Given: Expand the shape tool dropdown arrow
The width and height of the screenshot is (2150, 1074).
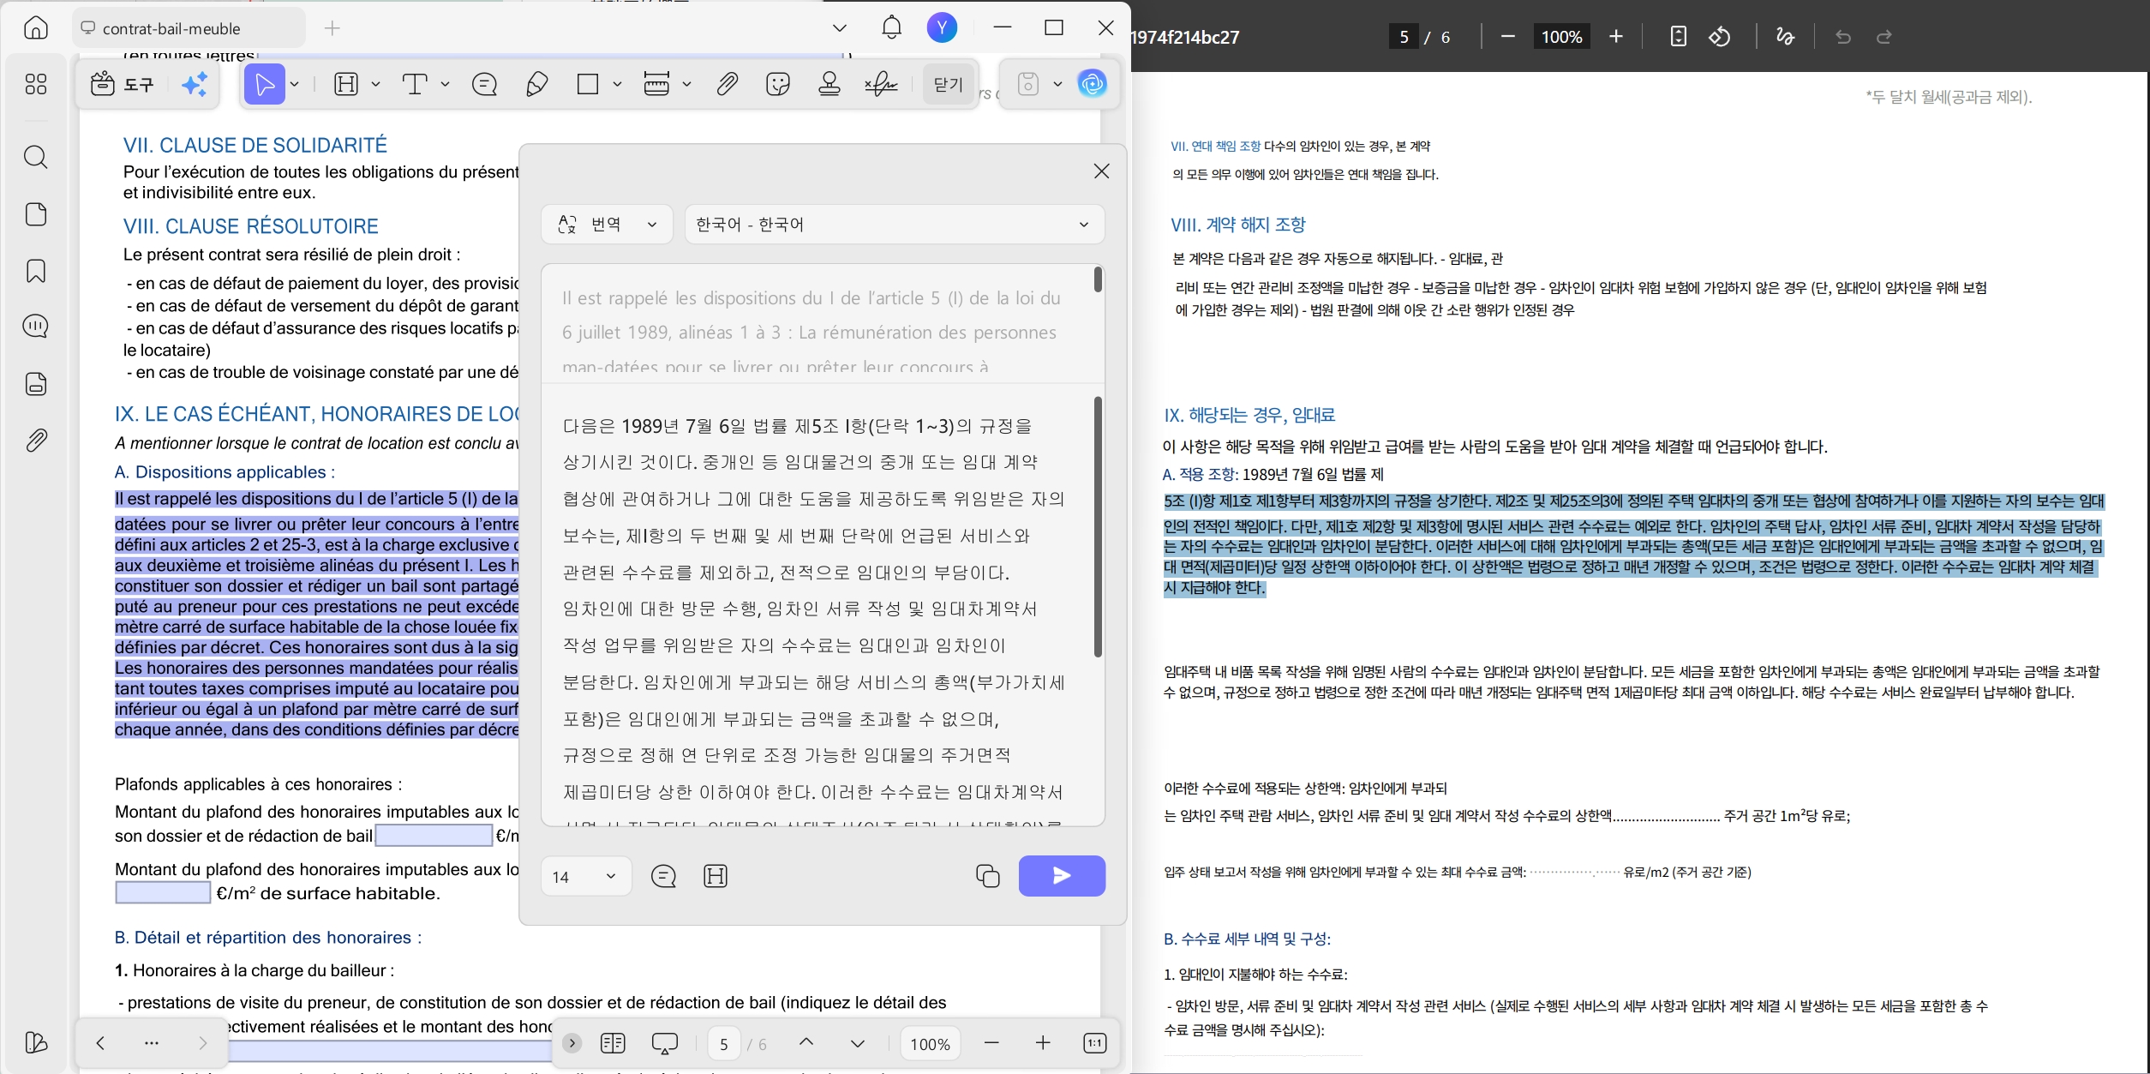Looking at the screenshot, I should [x=617, y=84].
